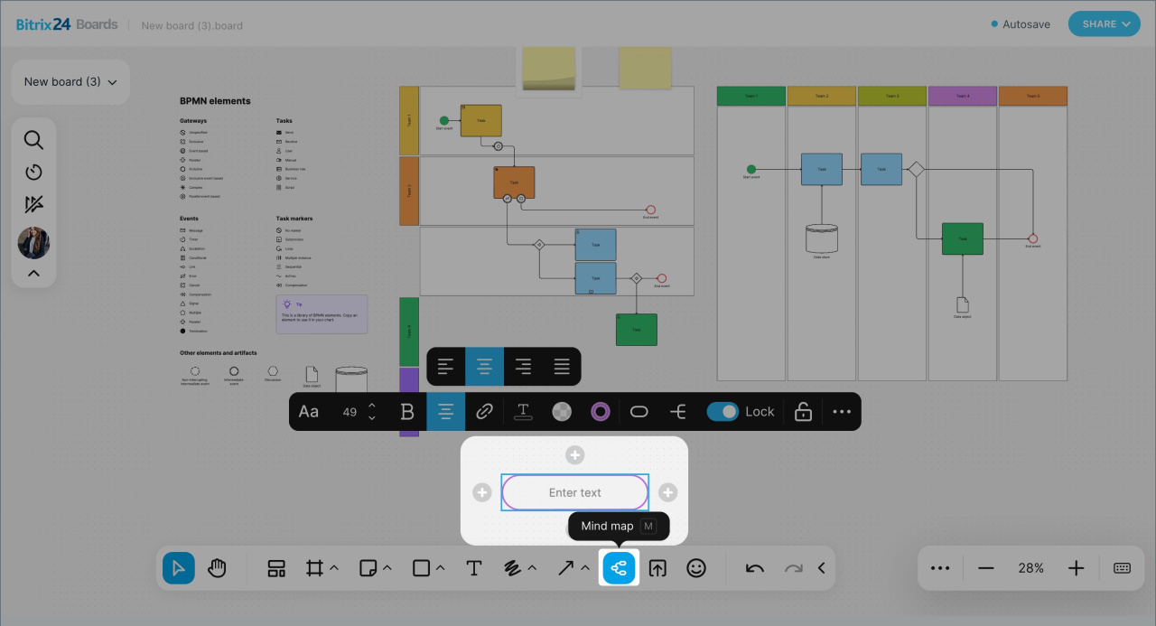1156x626 pixels.
Task: Click the Enter text mind map node
Action: coord(575,492)
